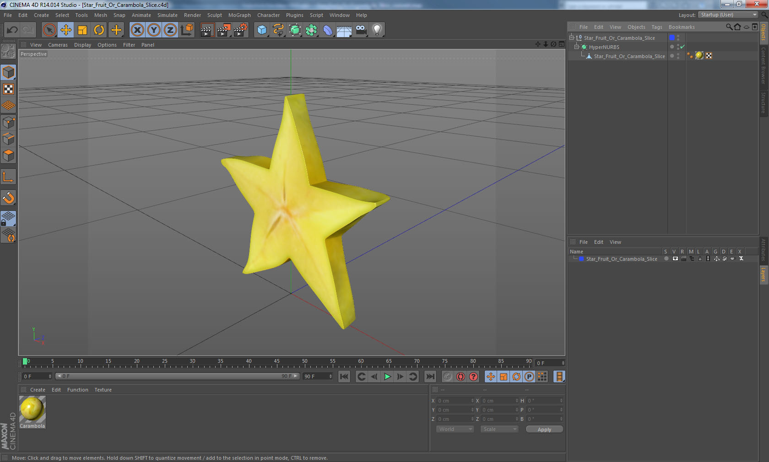
Task: Open viewport Display menu
Action: point(82,45)
